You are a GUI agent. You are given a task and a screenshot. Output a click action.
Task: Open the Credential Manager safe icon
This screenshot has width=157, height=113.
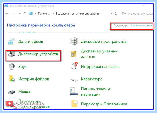[74, 54]
